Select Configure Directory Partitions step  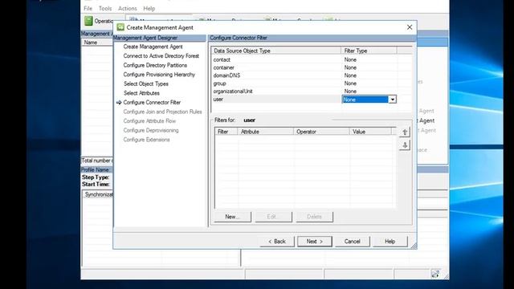(155, 65)
